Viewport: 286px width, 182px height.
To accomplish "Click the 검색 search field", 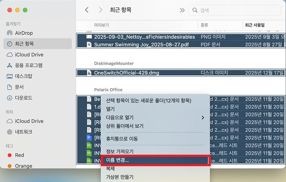I will (x=235, y=10).
